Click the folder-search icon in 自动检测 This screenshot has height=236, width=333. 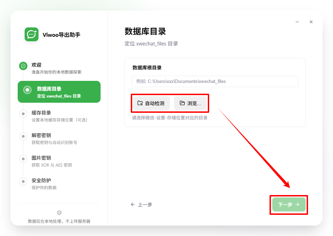(x=140, y=103)
